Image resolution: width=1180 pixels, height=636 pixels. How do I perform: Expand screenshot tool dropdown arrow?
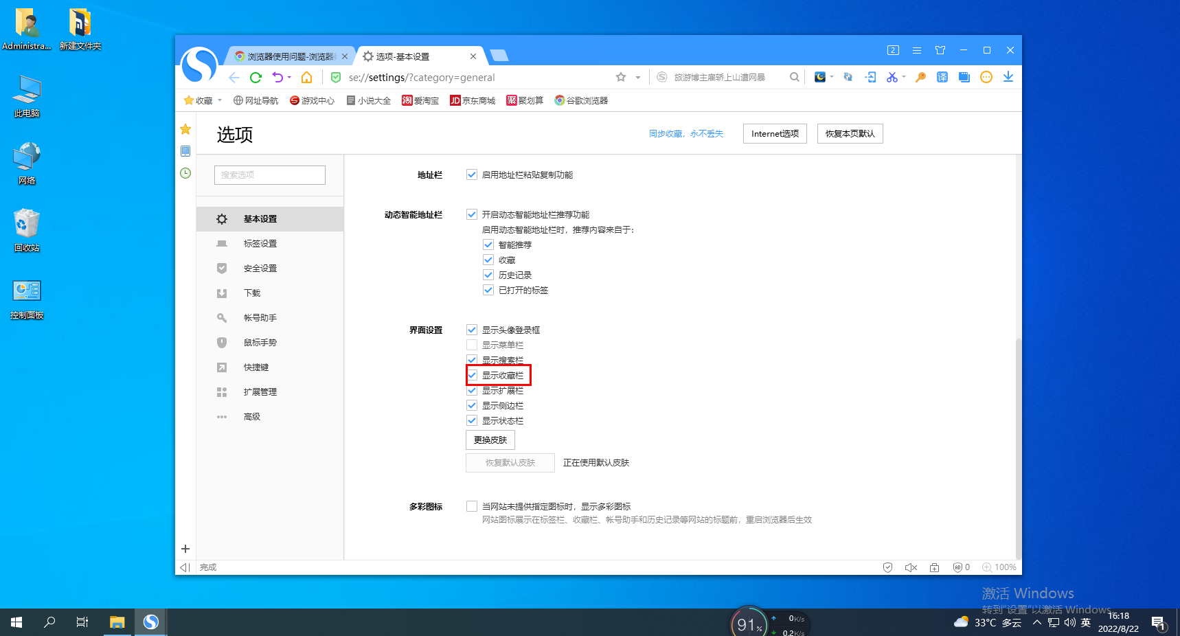point(904,77)
